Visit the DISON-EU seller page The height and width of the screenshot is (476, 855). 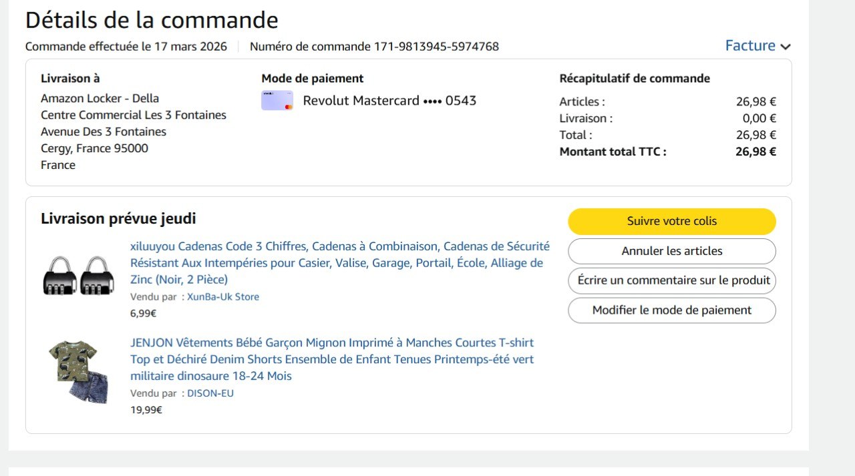[210, 393]
